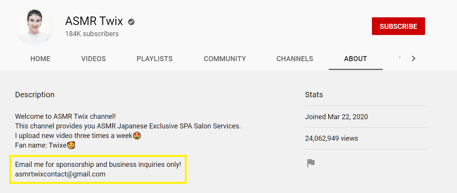Screen dimensions: 457x193
Task: Go to the PLAYLISTS tab
Action: (x=154, y=59)
